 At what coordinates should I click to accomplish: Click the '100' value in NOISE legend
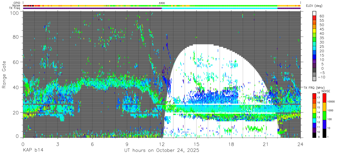point(330,120)
